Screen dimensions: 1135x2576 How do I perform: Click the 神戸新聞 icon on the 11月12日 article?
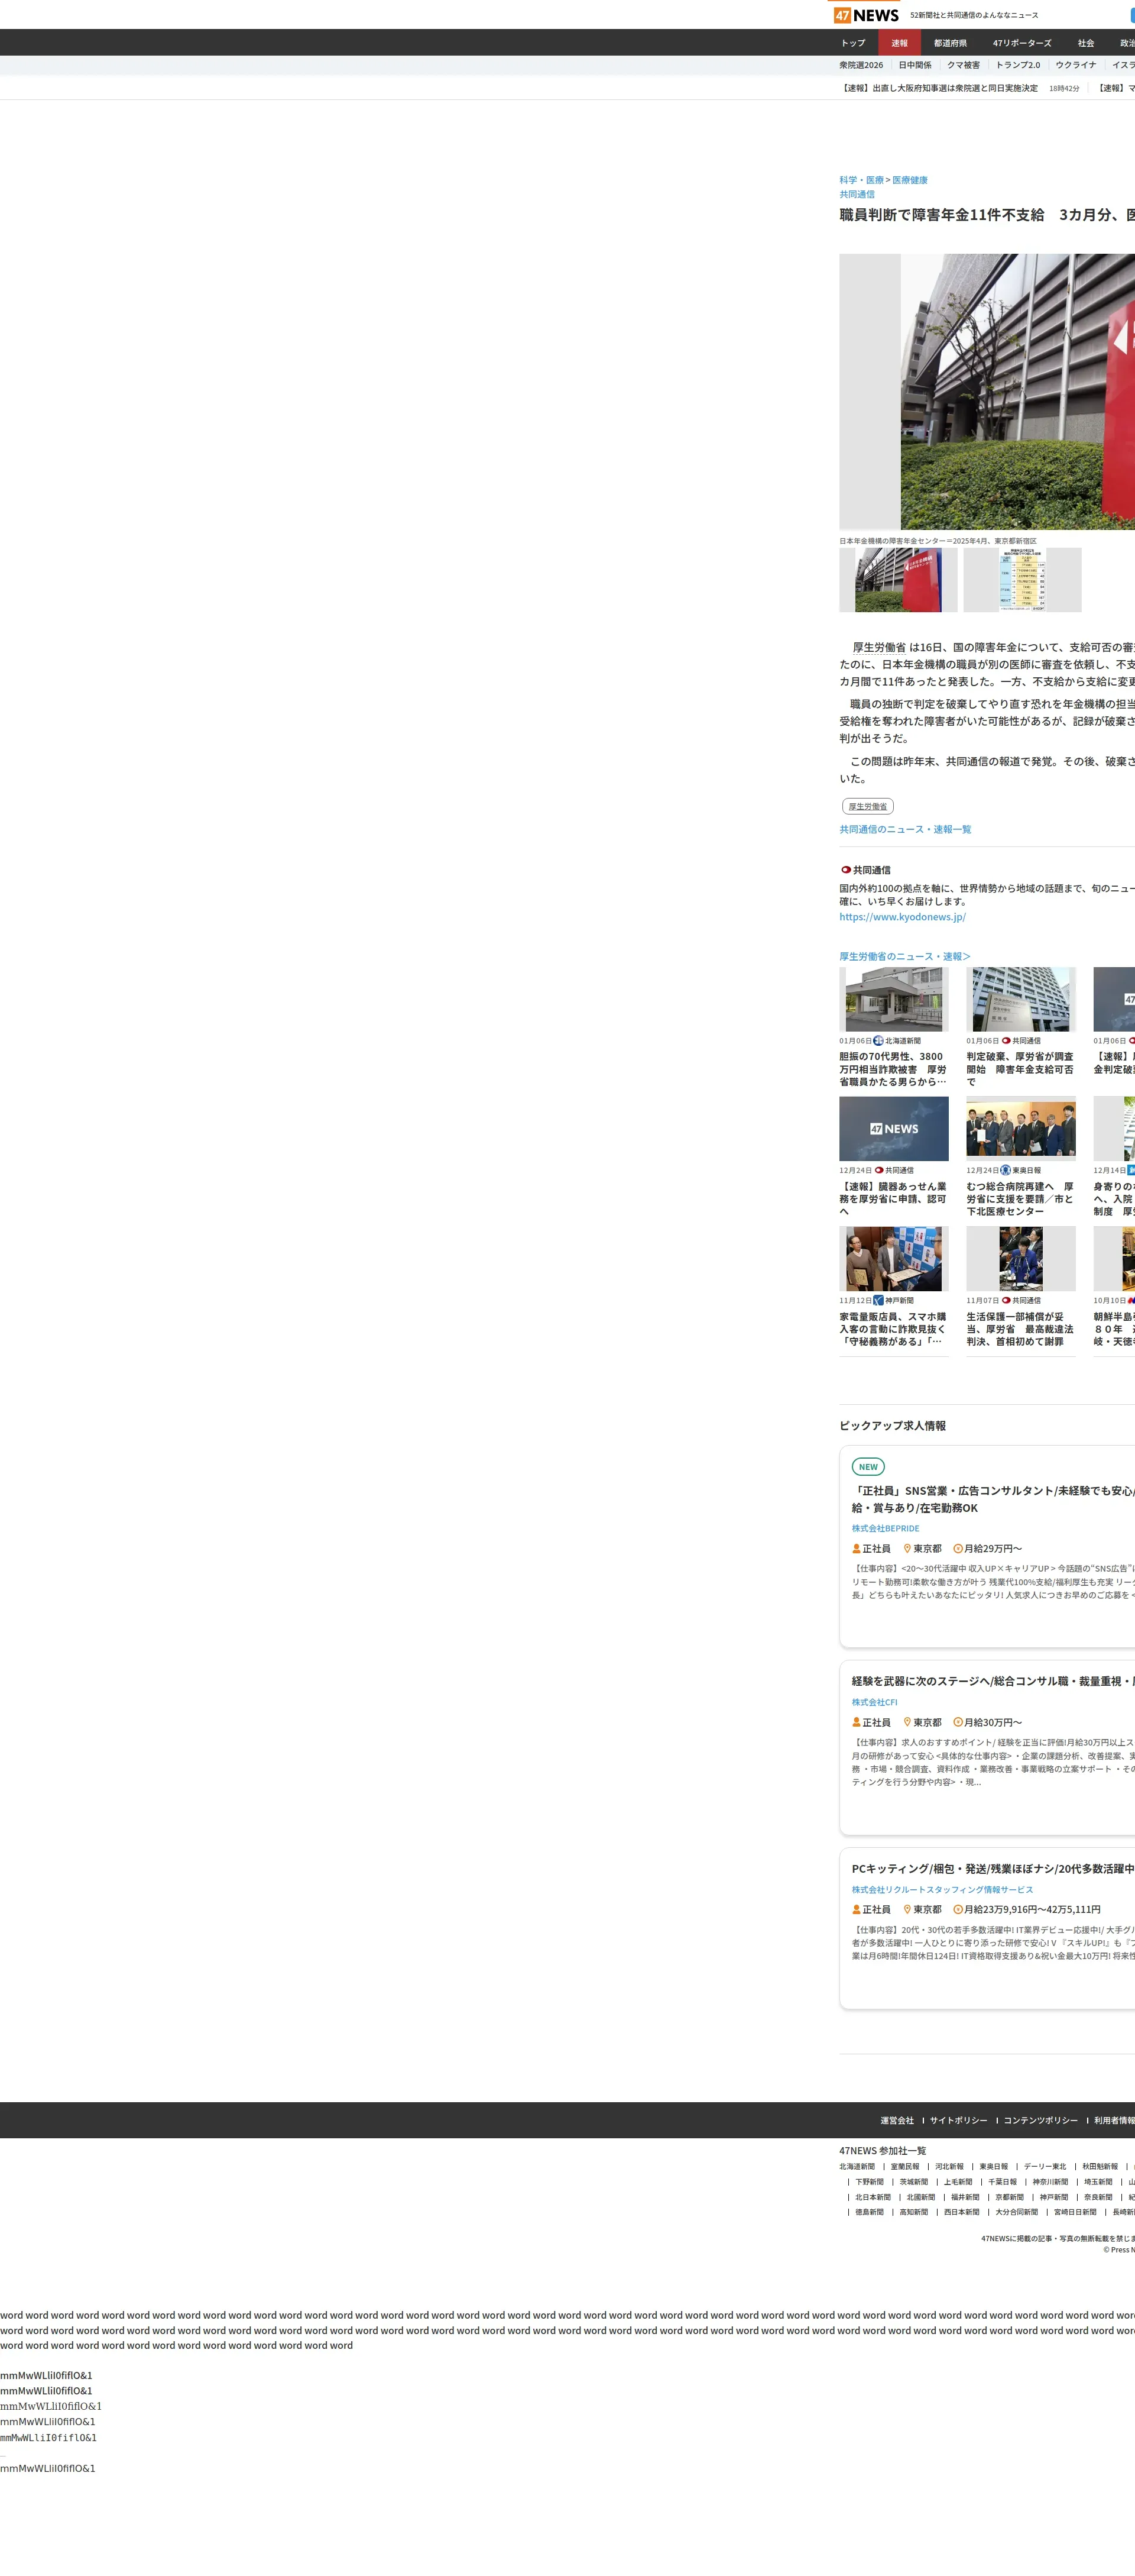[878, 1301]
